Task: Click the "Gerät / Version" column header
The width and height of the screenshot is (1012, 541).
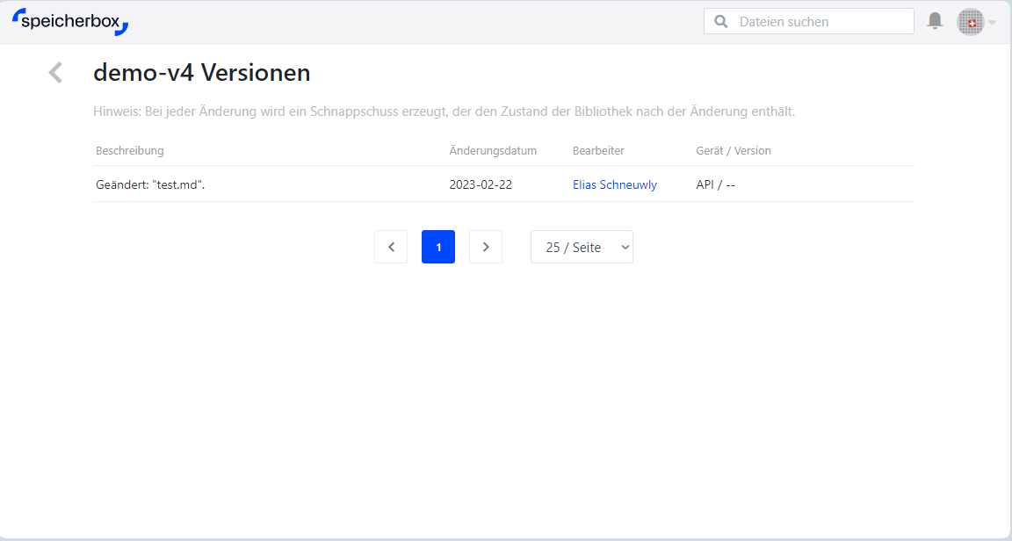Action: click(734, 151)
